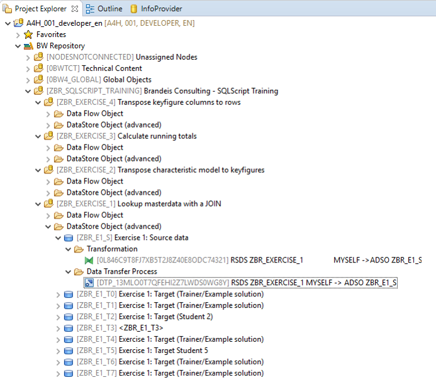This screenshot has height=380, width=436.
Task: Click the ZBR_E1_T6 DataStore icon
Action: (x=69, y=362)
